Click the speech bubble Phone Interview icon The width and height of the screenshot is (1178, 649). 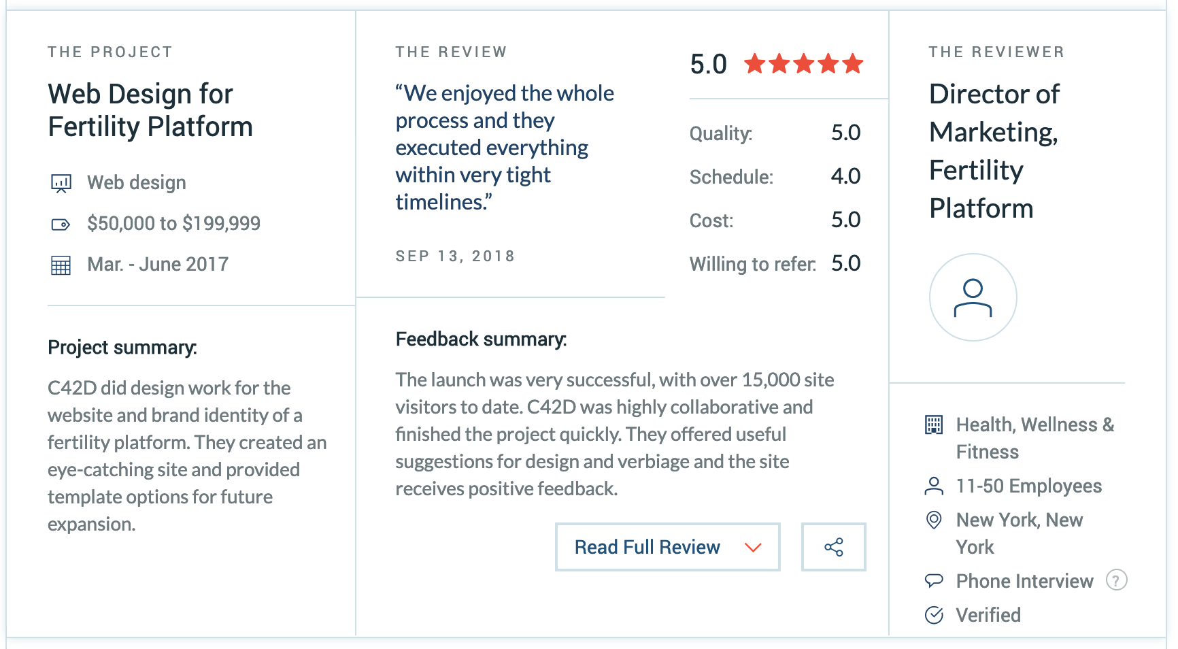(934, 580)
